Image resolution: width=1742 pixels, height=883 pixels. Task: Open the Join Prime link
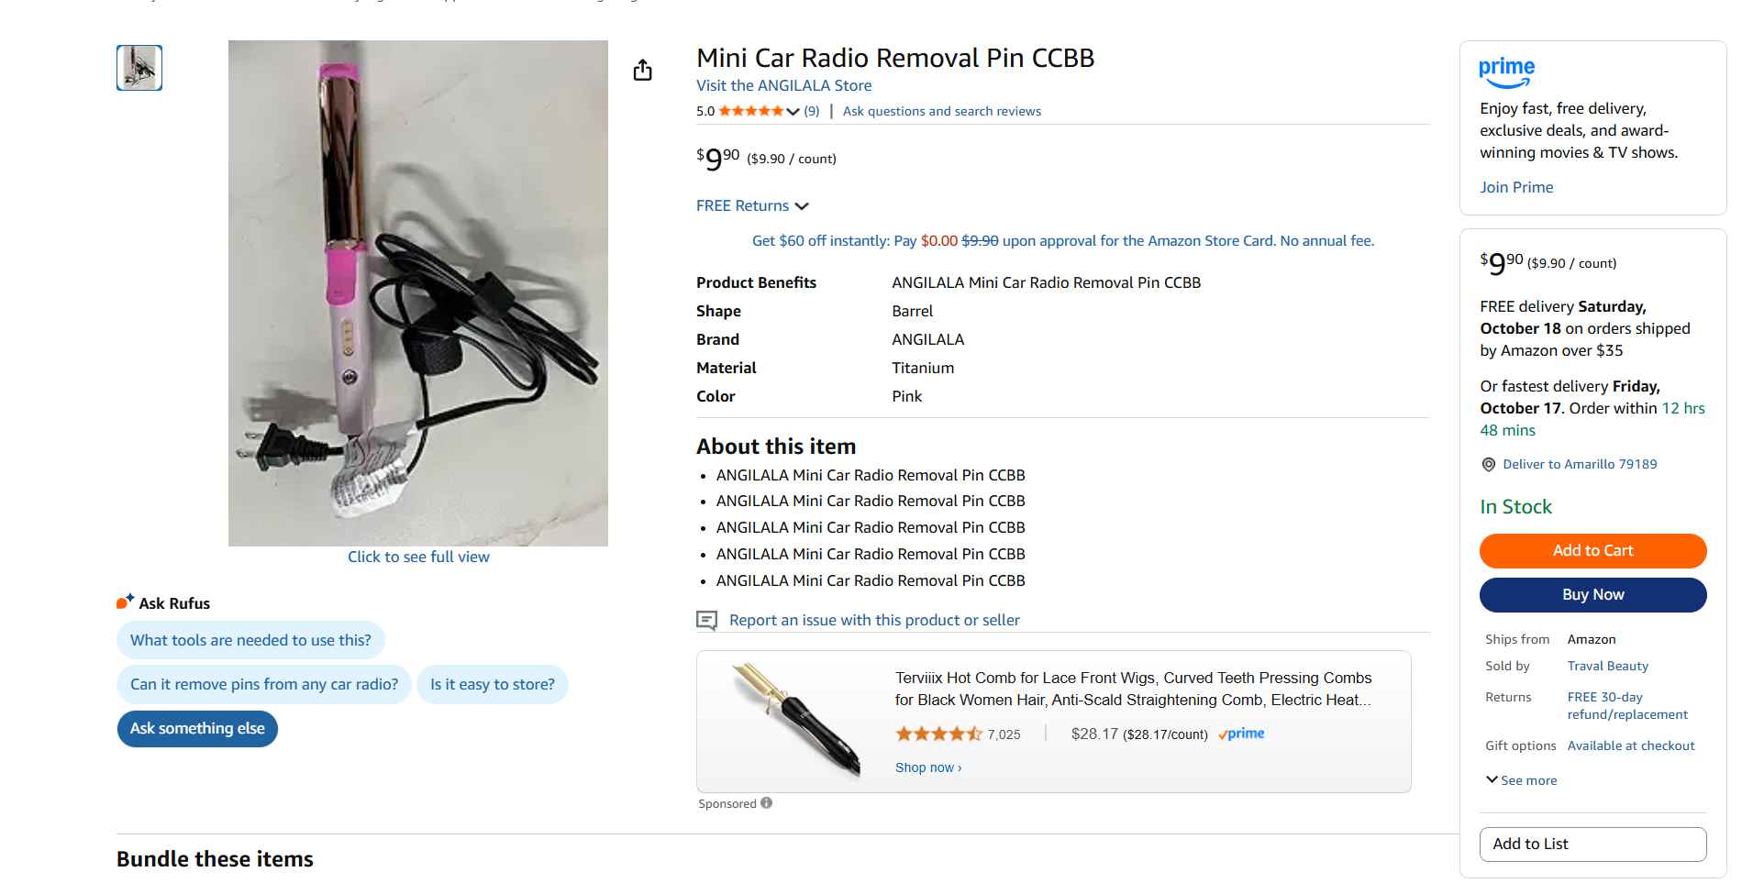[x=1516, y=187]
